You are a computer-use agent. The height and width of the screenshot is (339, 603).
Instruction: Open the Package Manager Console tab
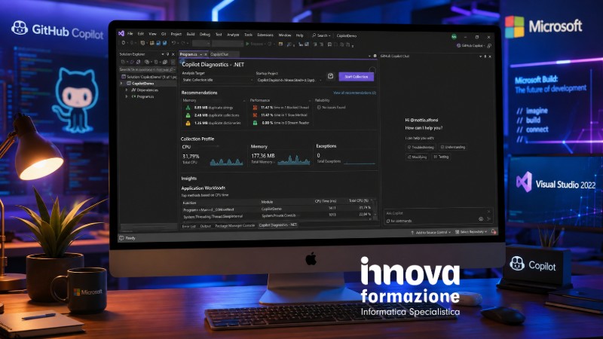[x=234, y=225]
